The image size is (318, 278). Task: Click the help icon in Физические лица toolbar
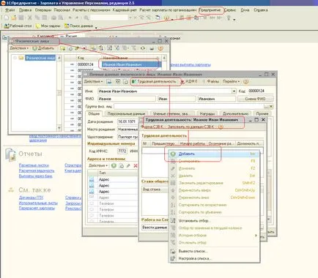click(x=160, y=48)
